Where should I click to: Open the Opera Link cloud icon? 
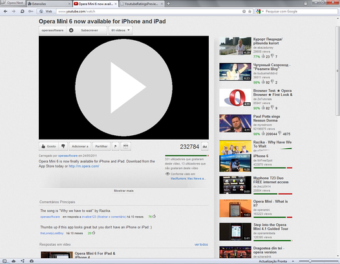(14, 261)
